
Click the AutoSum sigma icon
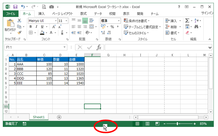tap(187, 21)
